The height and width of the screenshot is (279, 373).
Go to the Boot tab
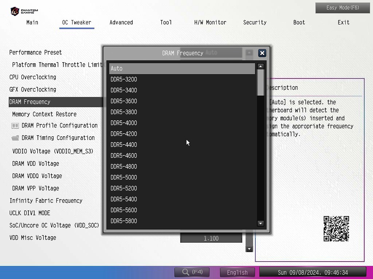(x=299, y=23)
